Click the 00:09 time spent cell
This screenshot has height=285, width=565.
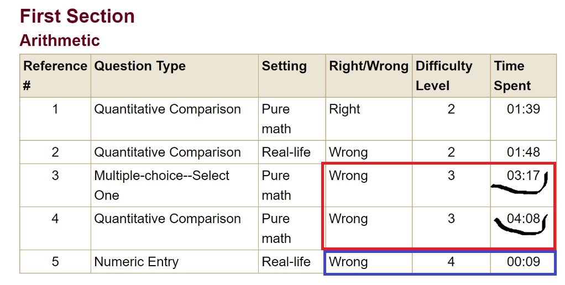click(x=523, y=262)
